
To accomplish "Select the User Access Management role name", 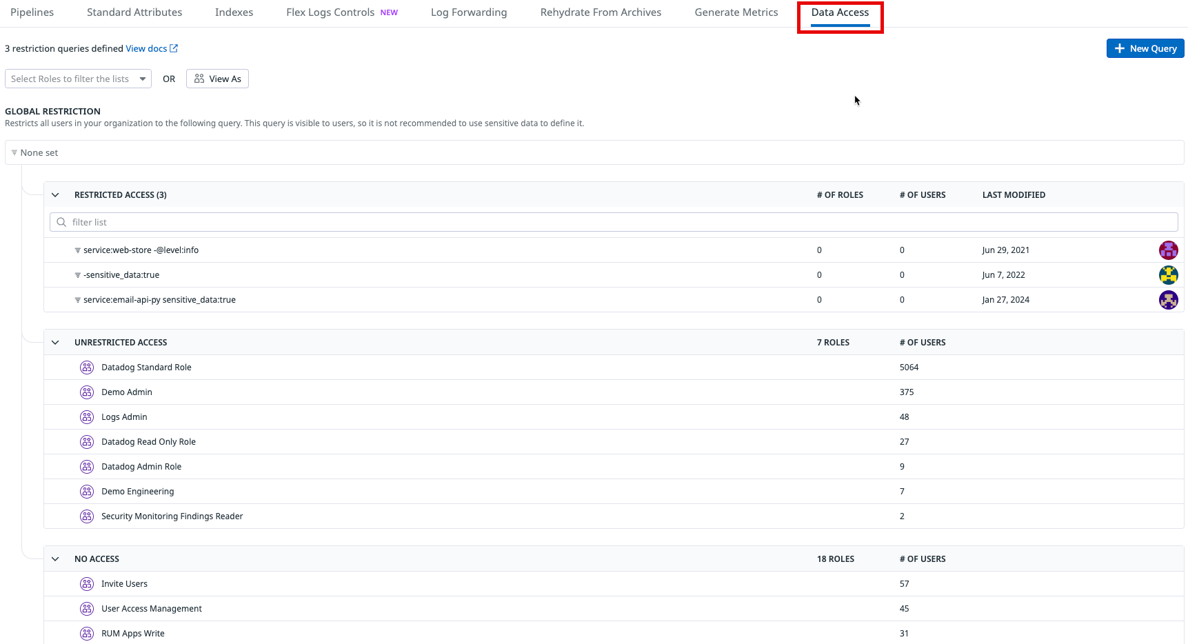I will coord(152,609).
